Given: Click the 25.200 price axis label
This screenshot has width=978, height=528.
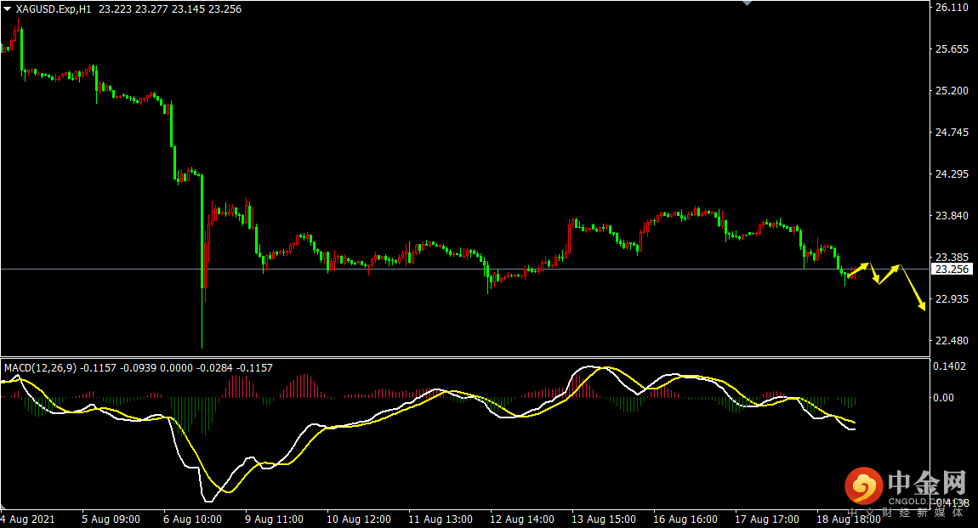Looking at the screenshot, I should [952, 91].
